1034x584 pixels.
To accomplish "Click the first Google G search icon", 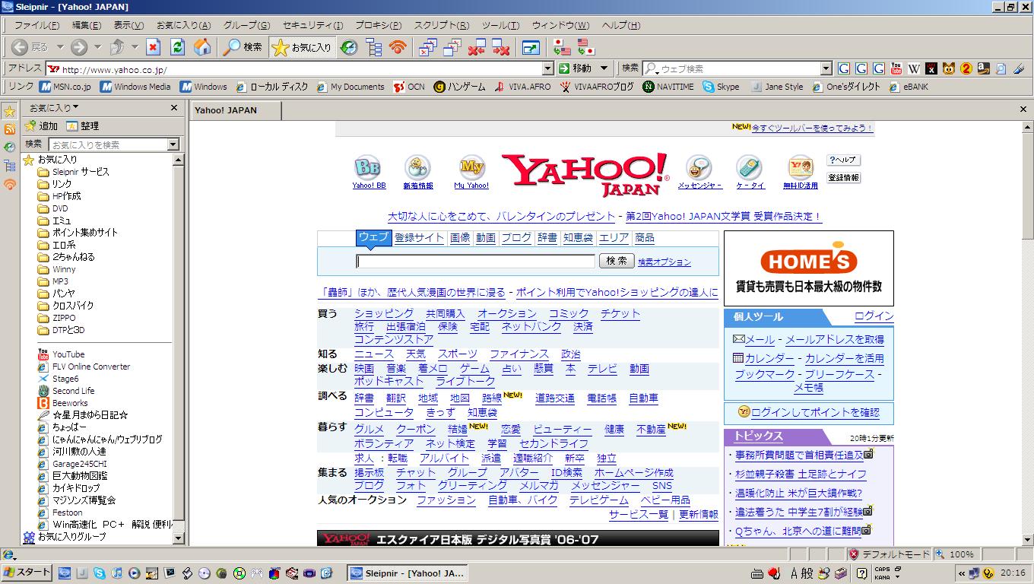I will [844, 68].
